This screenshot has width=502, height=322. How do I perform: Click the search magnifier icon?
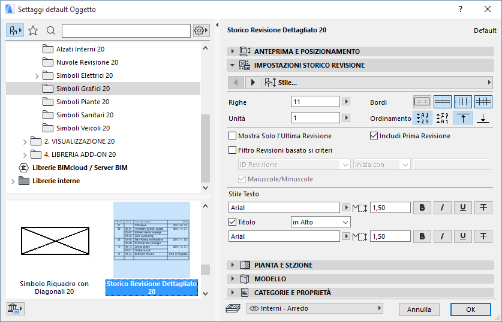click(x=51, y=31)
